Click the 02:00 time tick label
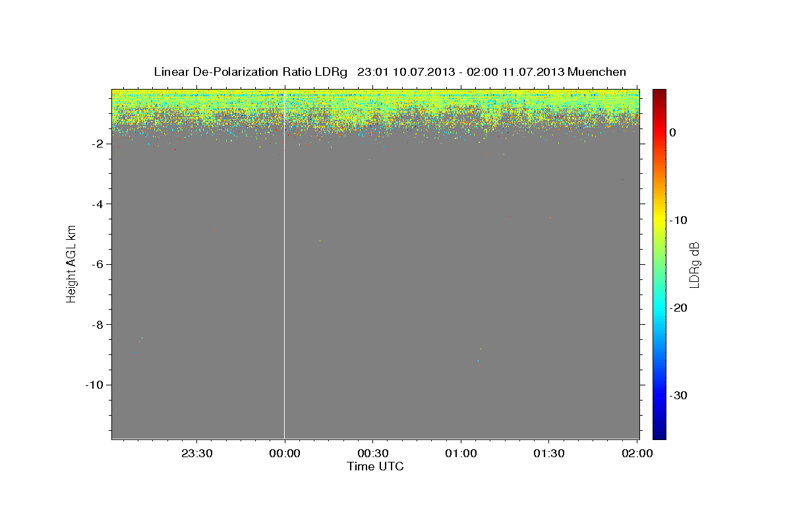This screenshot has width=791, height=527. 637,453
